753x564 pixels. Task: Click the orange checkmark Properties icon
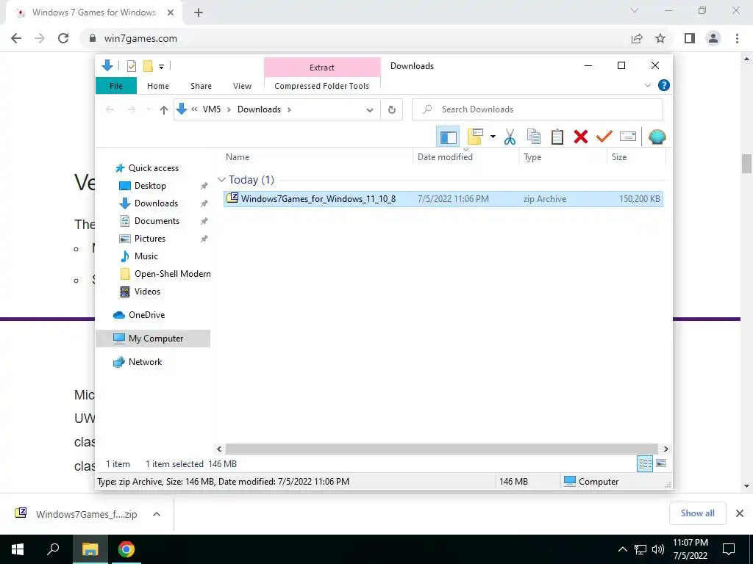pyautogui.click(x=604, y=137)
